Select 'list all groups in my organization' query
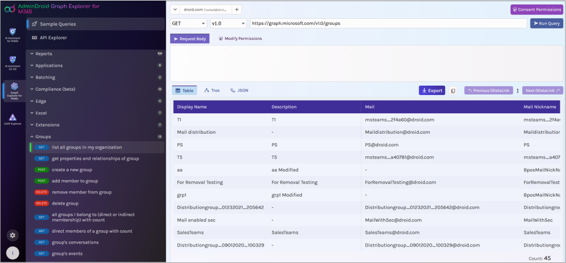Viewport: 566px width, 263px height. point(96,147)
